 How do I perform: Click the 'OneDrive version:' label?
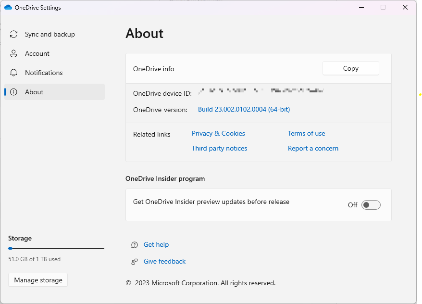click(x=160, y=110)
